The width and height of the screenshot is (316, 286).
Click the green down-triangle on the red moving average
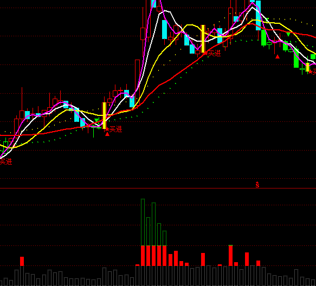pos(288,34)
